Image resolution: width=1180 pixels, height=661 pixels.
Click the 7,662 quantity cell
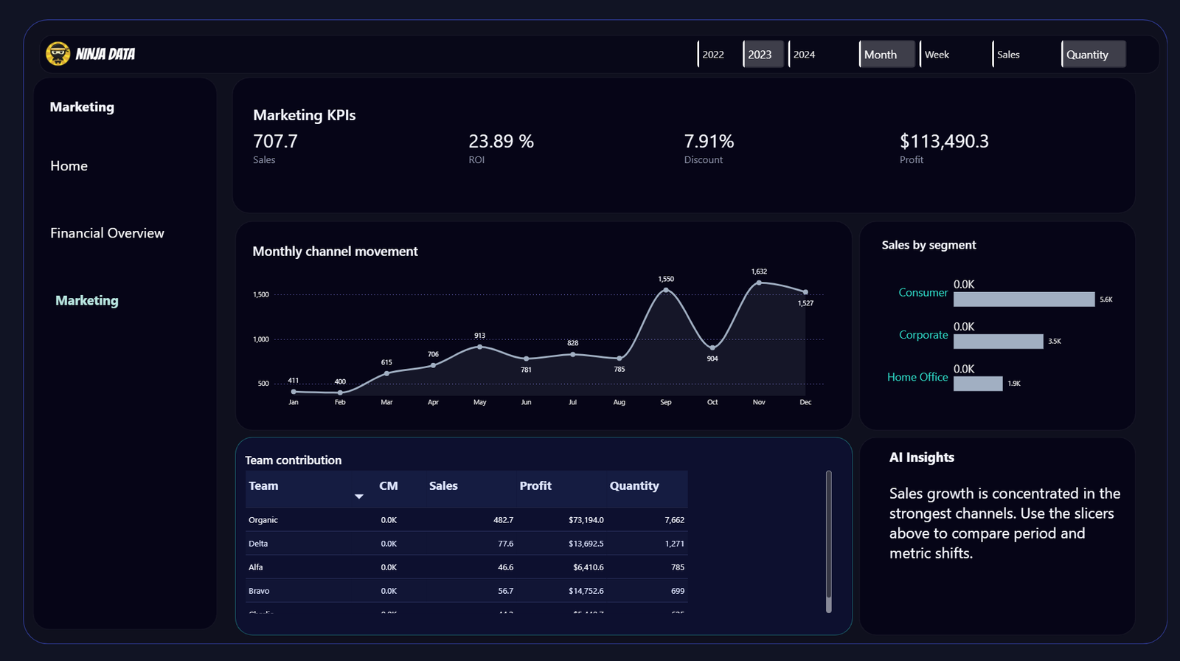point(674,520)
